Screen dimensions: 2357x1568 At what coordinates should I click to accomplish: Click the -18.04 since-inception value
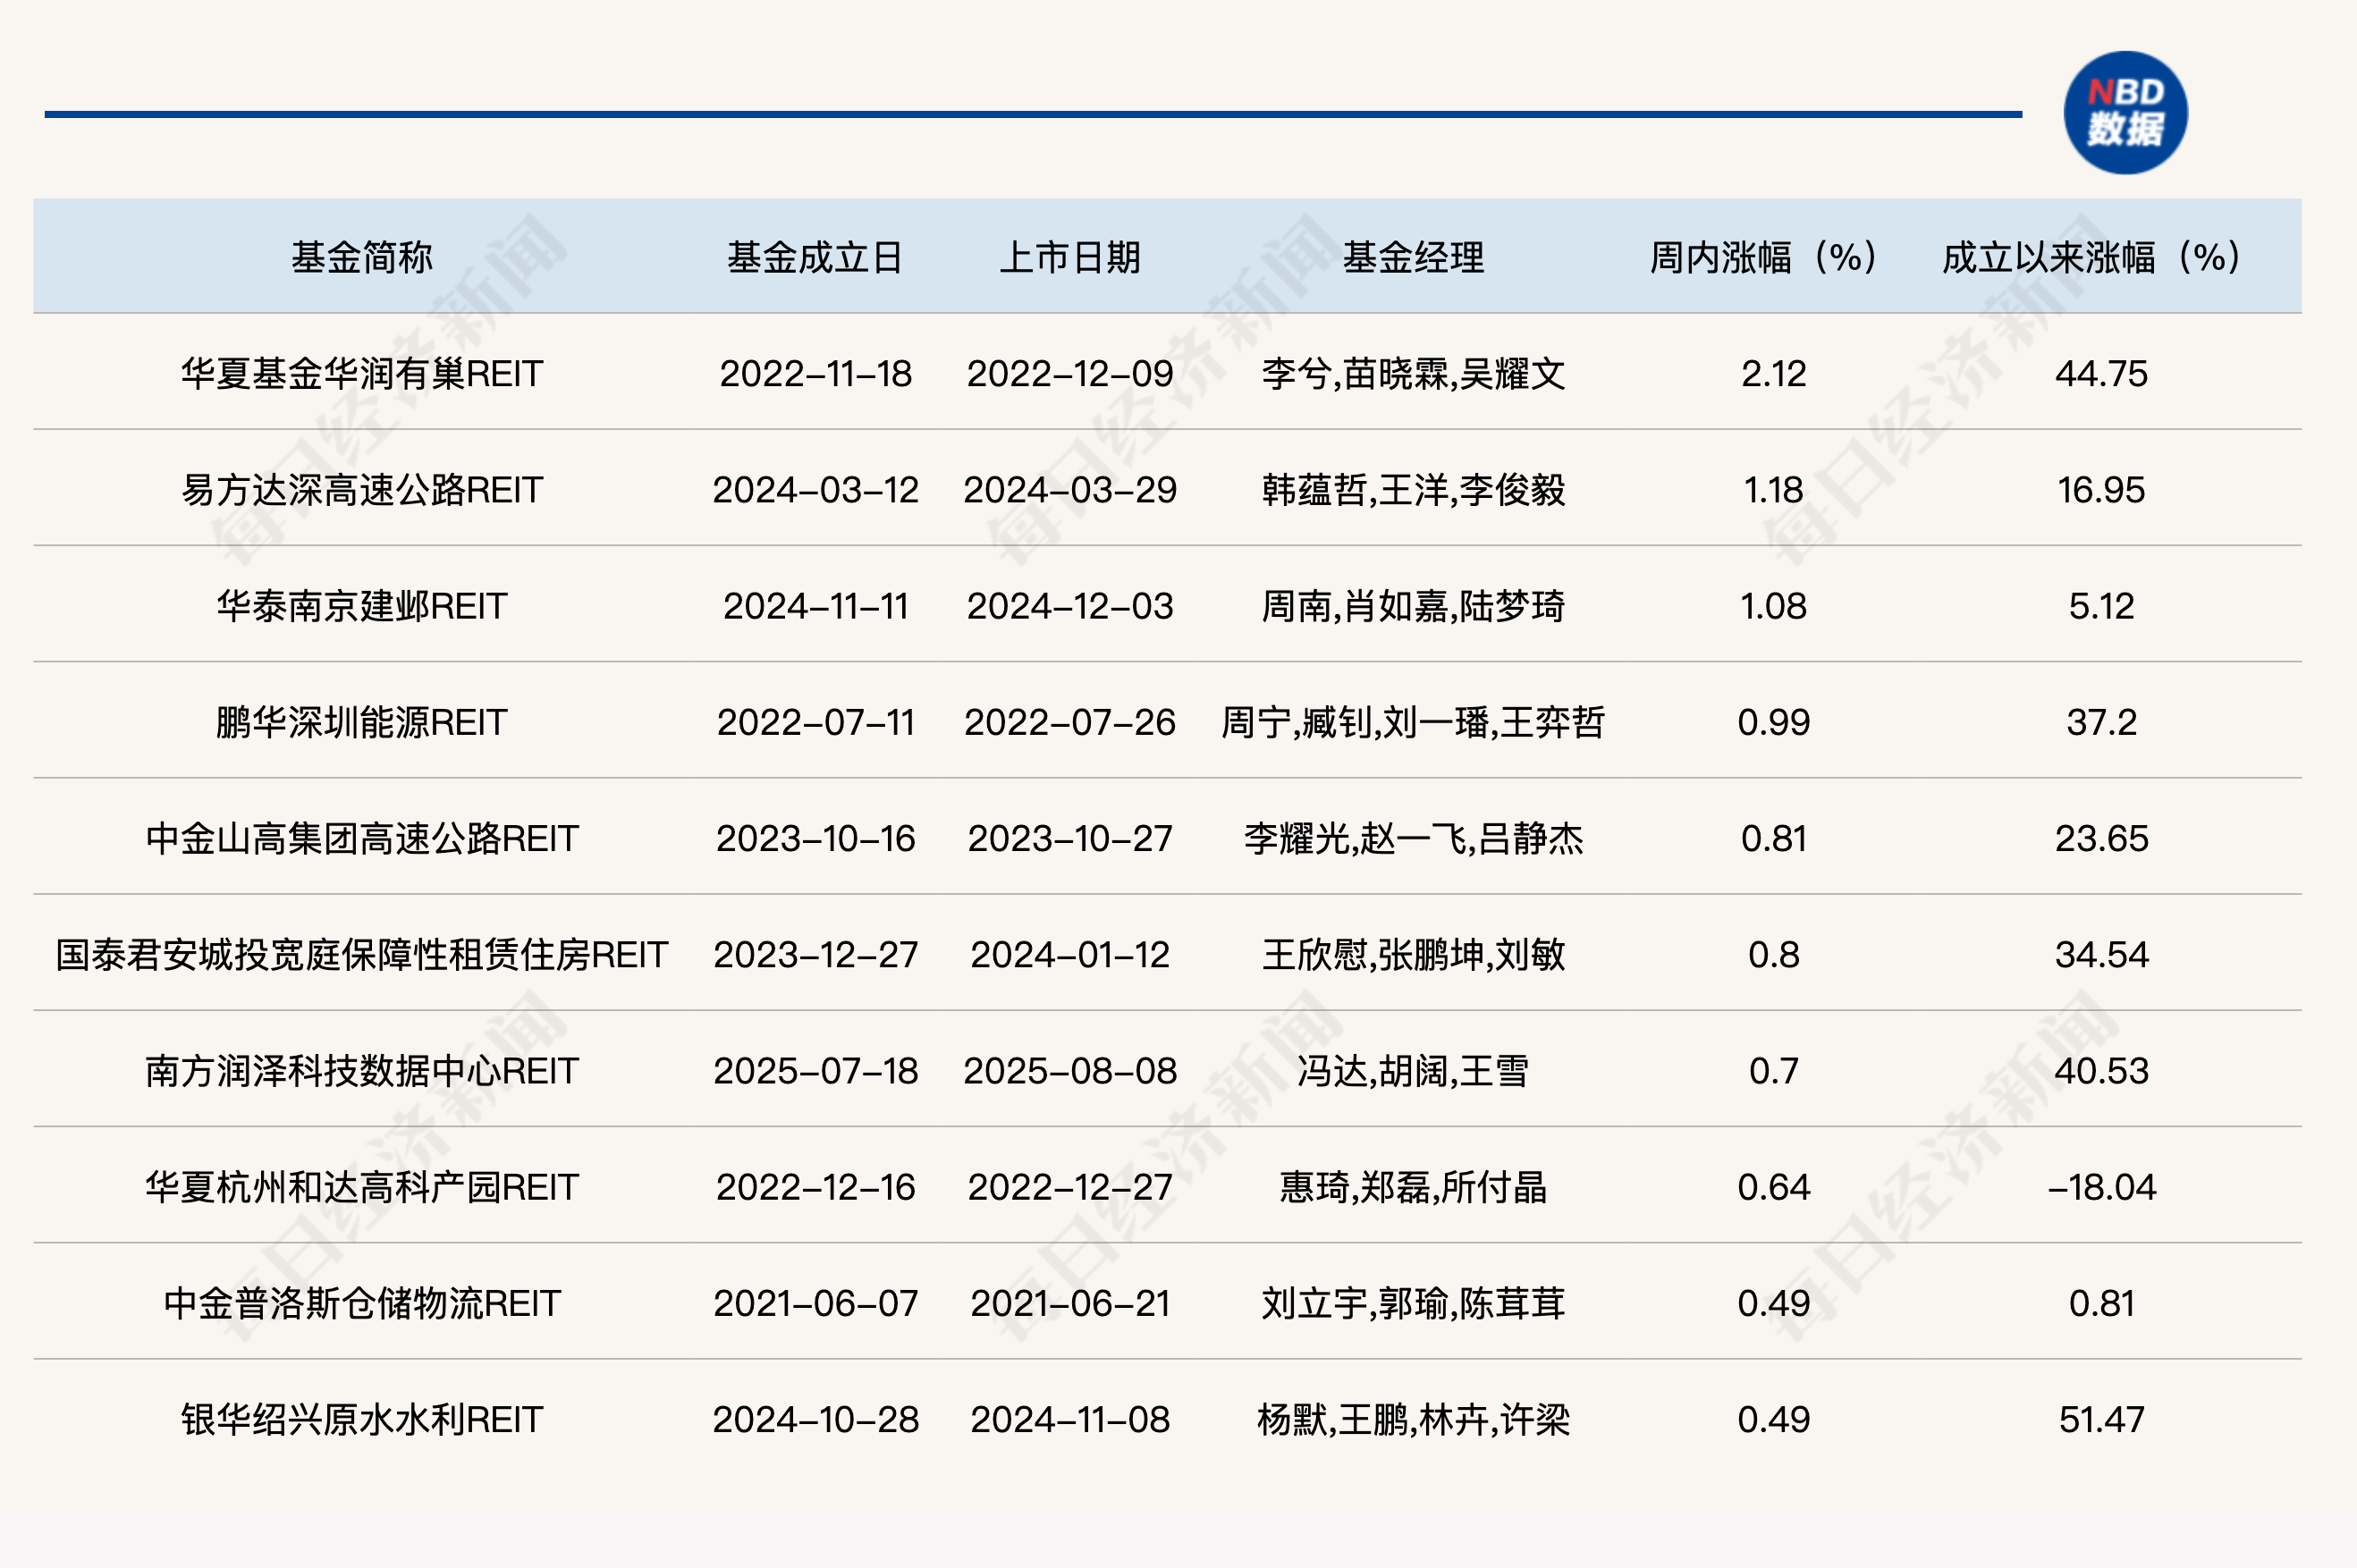[2101, 1187]
